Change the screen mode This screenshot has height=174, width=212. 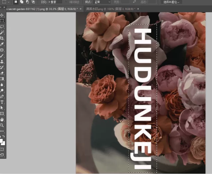[2, 155]
